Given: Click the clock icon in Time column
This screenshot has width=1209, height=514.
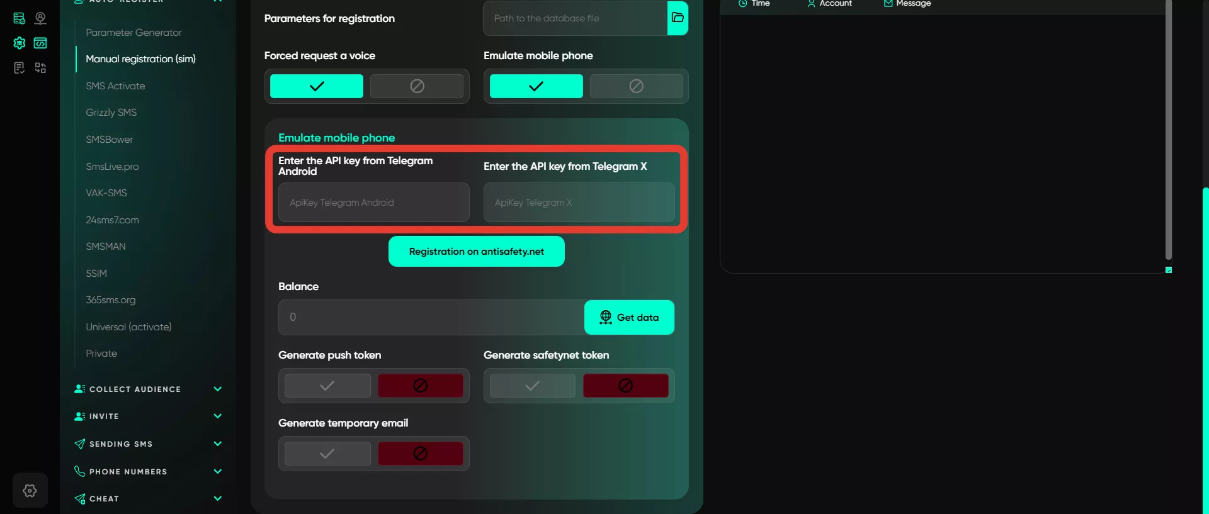Looking at the screenshot, I should coord(743,3).
